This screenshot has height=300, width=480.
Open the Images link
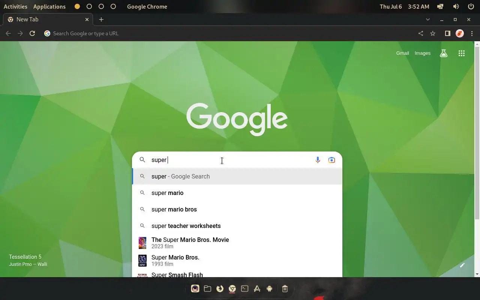[x=423, y=53]
